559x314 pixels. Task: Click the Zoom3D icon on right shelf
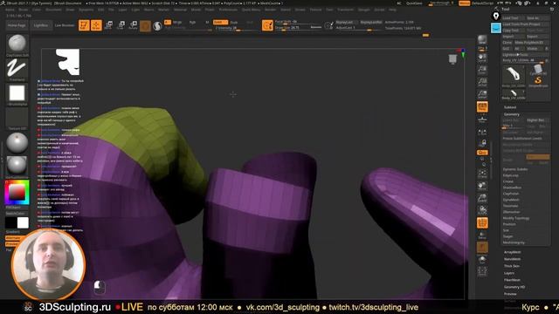point(482,198)
